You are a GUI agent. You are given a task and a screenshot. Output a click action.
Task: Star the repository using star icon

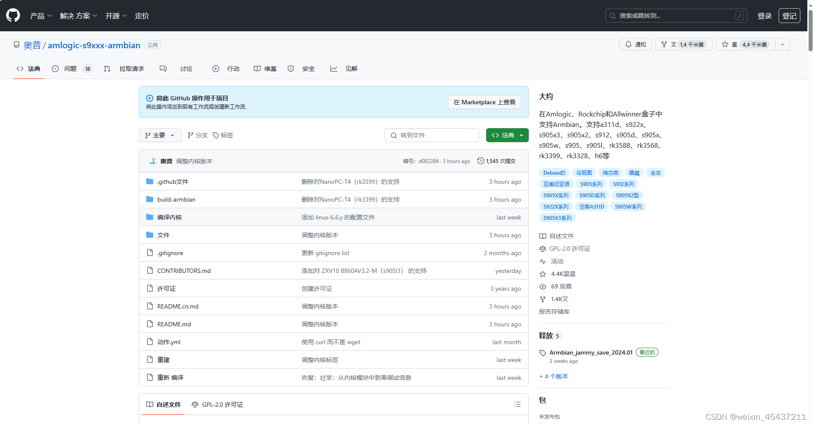click(x=725, y=44)
